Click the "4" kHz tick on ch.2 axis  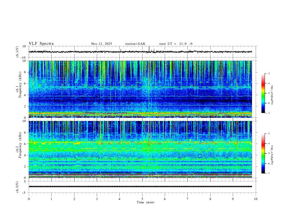25,155
